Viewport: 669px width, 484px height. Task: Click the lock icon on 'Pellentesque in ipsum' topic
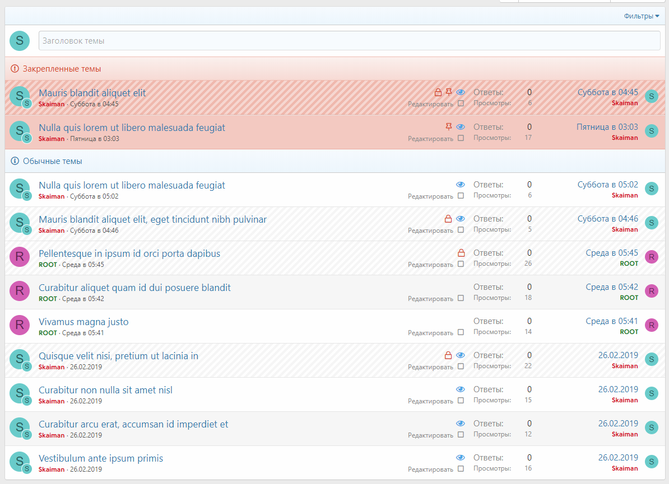[x=461, y=253]
